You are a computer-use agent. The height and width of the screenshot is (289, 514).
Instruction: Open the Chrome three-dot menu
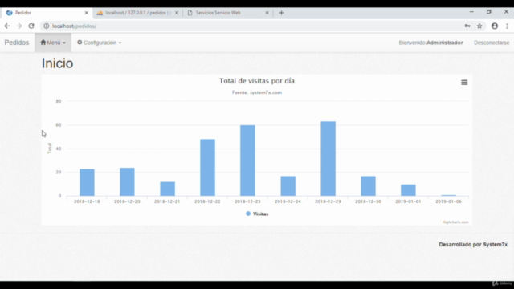[507, 26]
